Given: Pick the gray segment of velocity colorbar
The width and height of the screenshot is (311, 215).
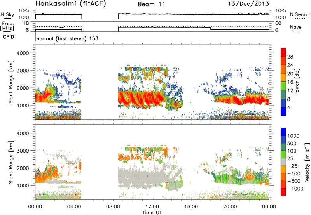Looking at the screenshot, I should [283, 162].
